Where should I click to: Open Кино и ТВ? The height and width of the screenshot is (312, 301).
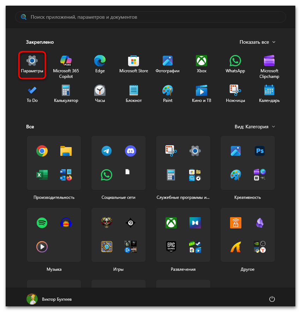pyautogui.click(x=201, y=94)
